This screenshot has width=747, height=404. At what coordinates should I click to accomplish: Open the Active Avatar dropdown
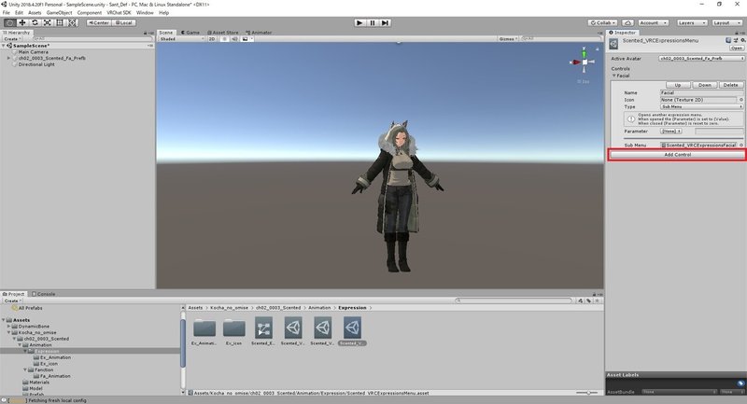pyautogui.click(x=701, y=59)
